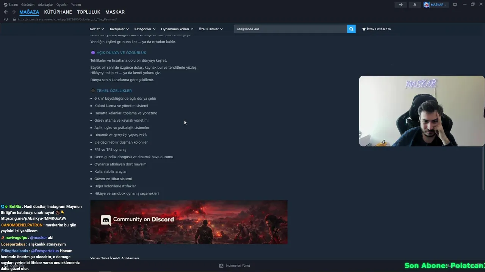The height and width of the screenshot is (272, 485).
Task: Click ErlingHaalands username in chat
Action: pyautogui.click(x=14, y=251)
